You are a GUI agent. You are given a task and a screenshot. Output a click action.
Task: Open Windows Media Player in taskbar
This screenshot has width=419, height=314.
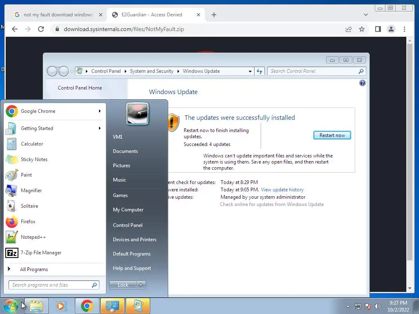coord(61,306)
